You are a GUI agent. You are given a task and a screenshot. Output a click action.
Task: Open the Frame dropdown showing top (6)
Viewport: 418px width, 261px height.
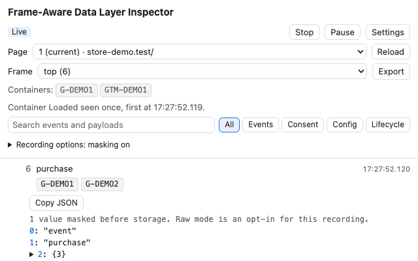202,71
